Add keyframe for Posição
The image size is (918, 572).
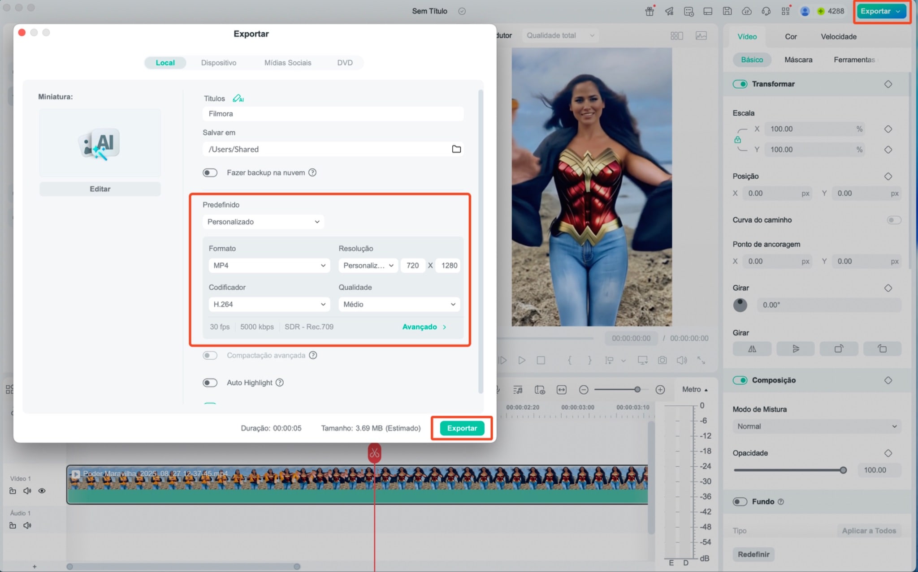click(888, 176)
